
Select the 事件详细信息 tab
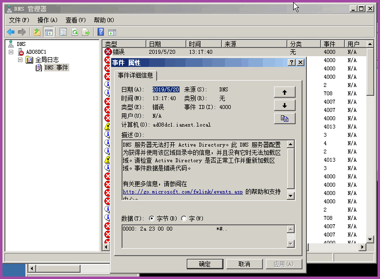(x=136, y=75)
